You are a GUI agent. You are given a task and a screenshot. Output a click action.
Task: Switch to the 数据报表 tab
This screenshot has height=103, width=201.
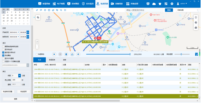point(52,60)
